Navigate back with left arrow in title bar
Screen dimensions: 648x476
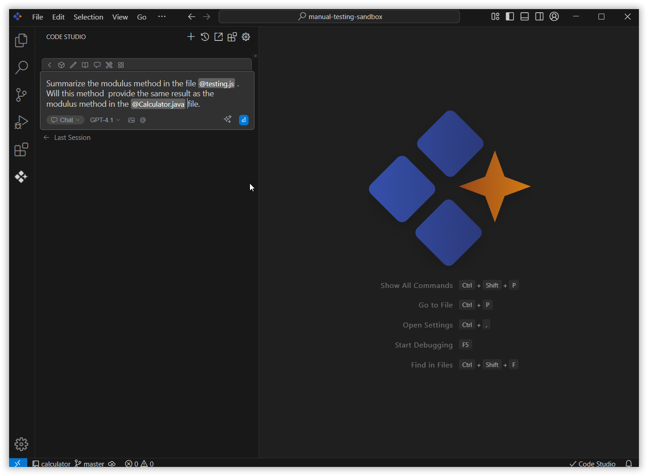click(x=192, y=16)
